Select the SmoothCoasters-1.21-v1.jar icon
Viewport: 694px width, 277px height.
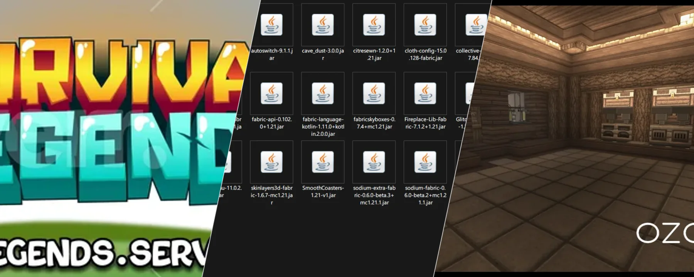[323, 162]
